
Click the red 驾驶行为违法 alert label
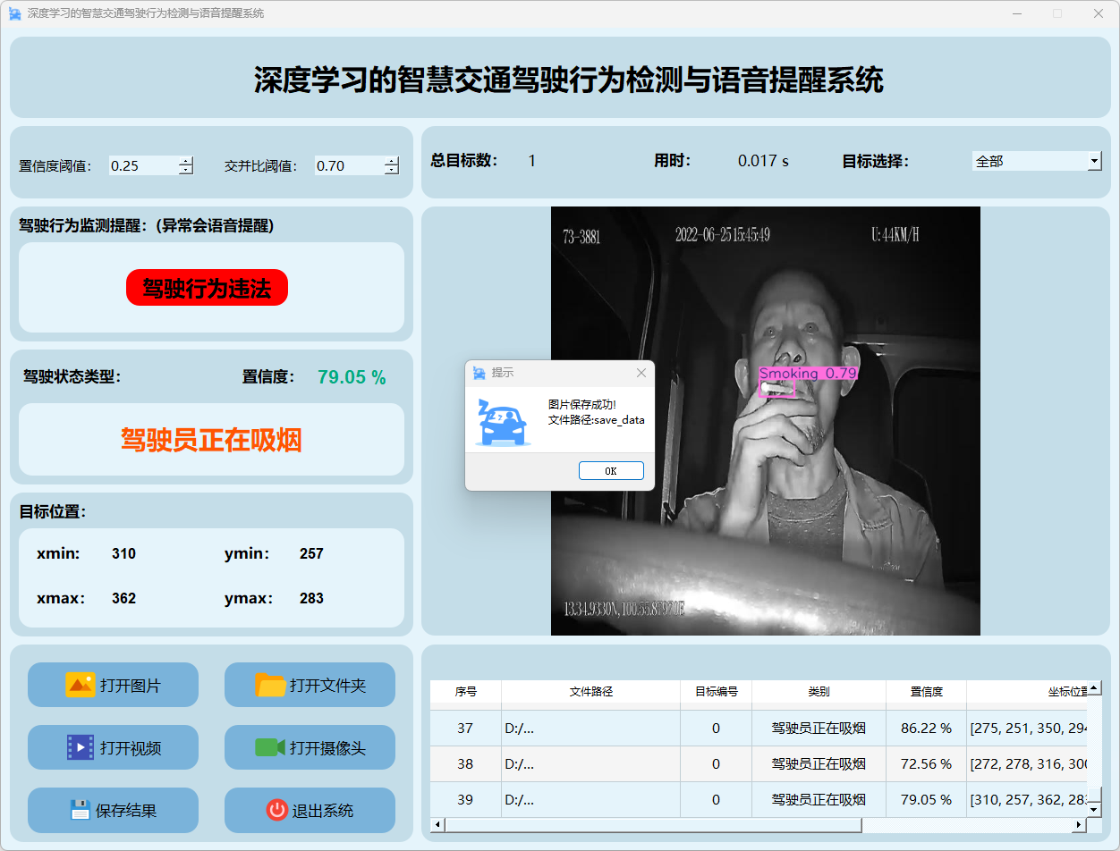pyautogui.click(x=207, y=288)
